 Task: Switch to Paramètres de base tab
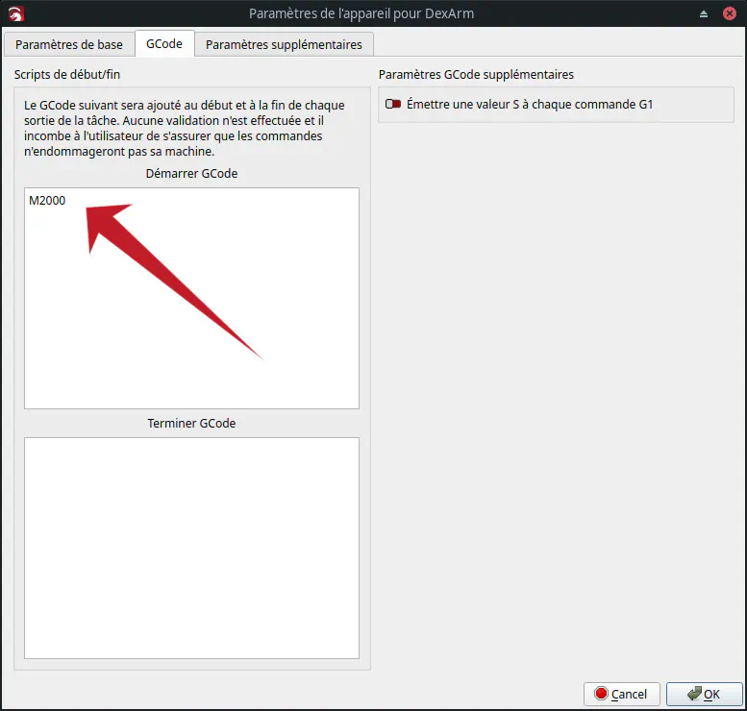coord(68,44)
